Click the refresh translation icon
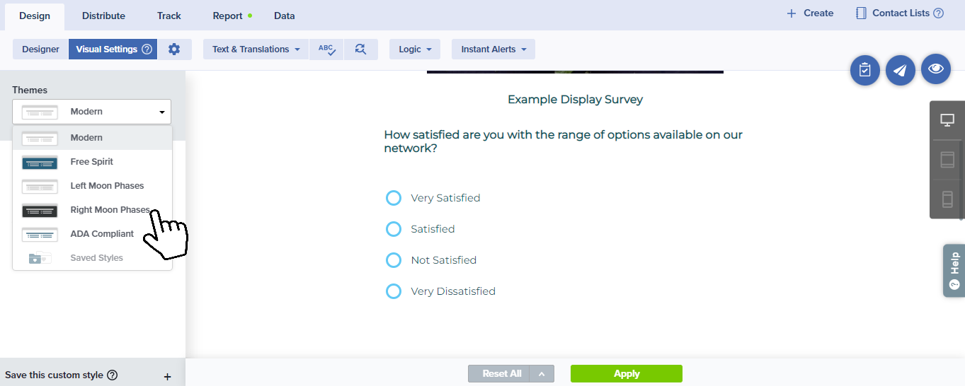 [360, 49]
